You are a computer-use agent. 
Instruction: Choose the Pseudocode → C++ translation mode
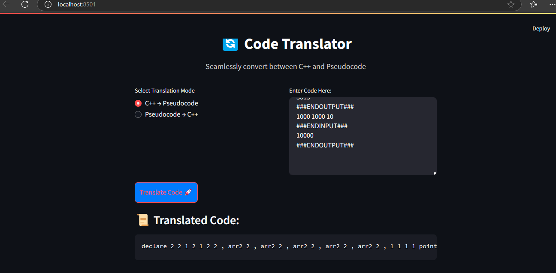pyautogui.click(x=138, y=114)
